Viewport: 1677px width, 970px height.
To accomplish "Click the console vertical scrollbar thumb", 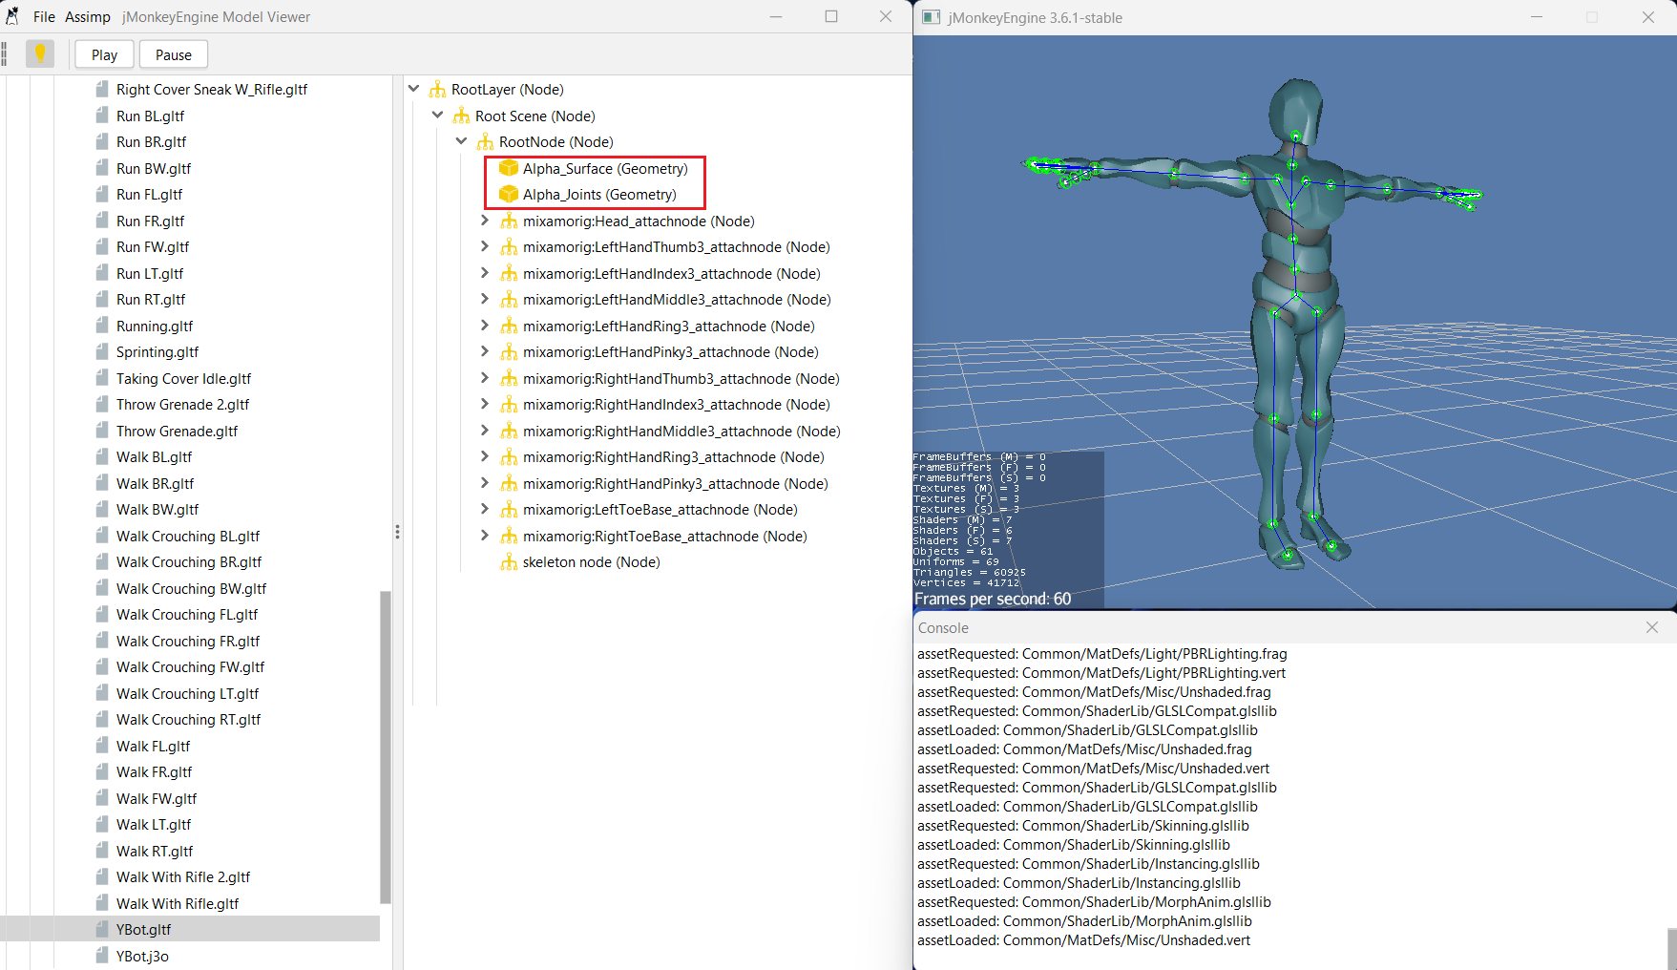I will click(1671, 949).
